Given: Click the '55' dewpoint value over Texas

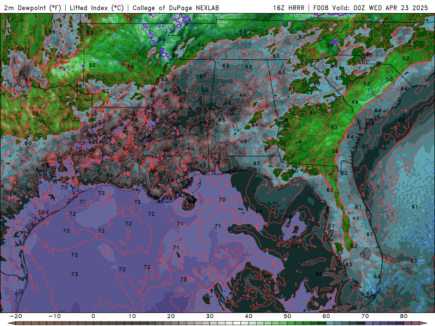Looking at the screenshot, I should tap(35, 113).
